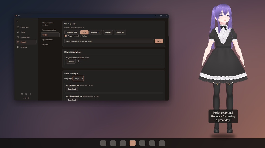
Task: Click the heart sponsor icon
Action: point(31,94)
